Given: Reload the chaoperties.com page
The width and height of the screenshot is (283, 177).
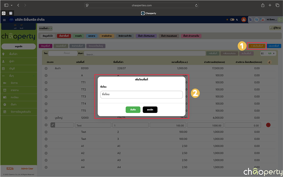Looking at the screenshot, I should click(x=196, y=5).
